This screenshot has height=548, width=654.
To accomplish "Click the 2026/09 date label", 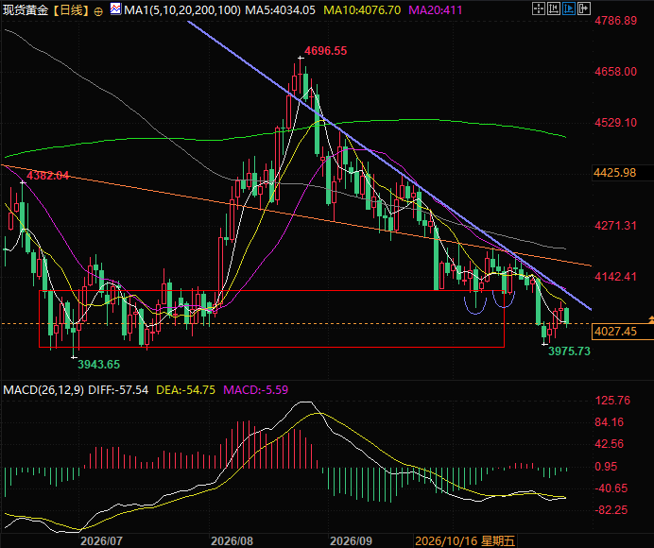I will pyautogui.click(x=352, y=540).
